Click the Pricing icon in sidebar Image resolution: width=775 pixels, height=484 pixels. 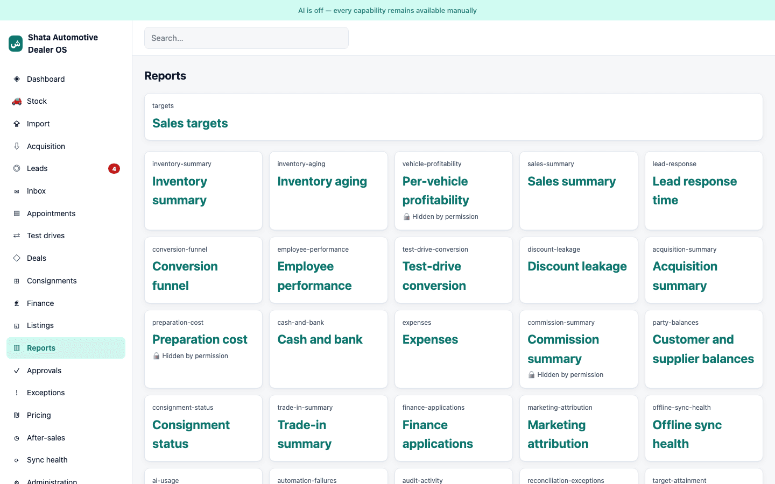(x=17, y=415)
